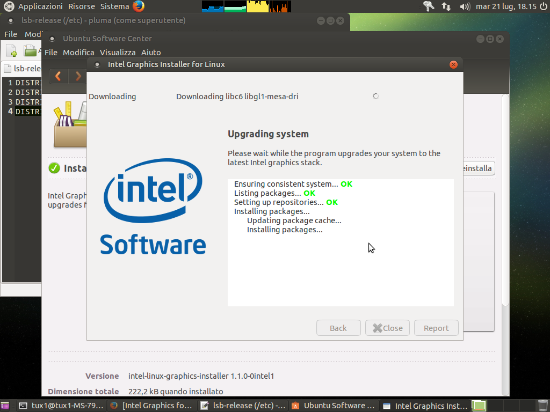
Task: Close the Intel Graphics Installer window
Action: (453, 64)
